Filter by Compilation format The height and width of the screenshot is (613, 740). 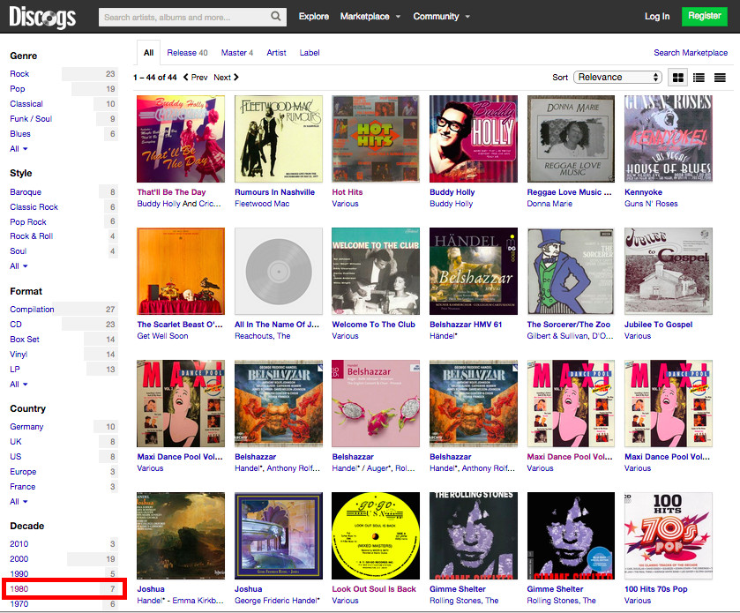coord(32,310)
